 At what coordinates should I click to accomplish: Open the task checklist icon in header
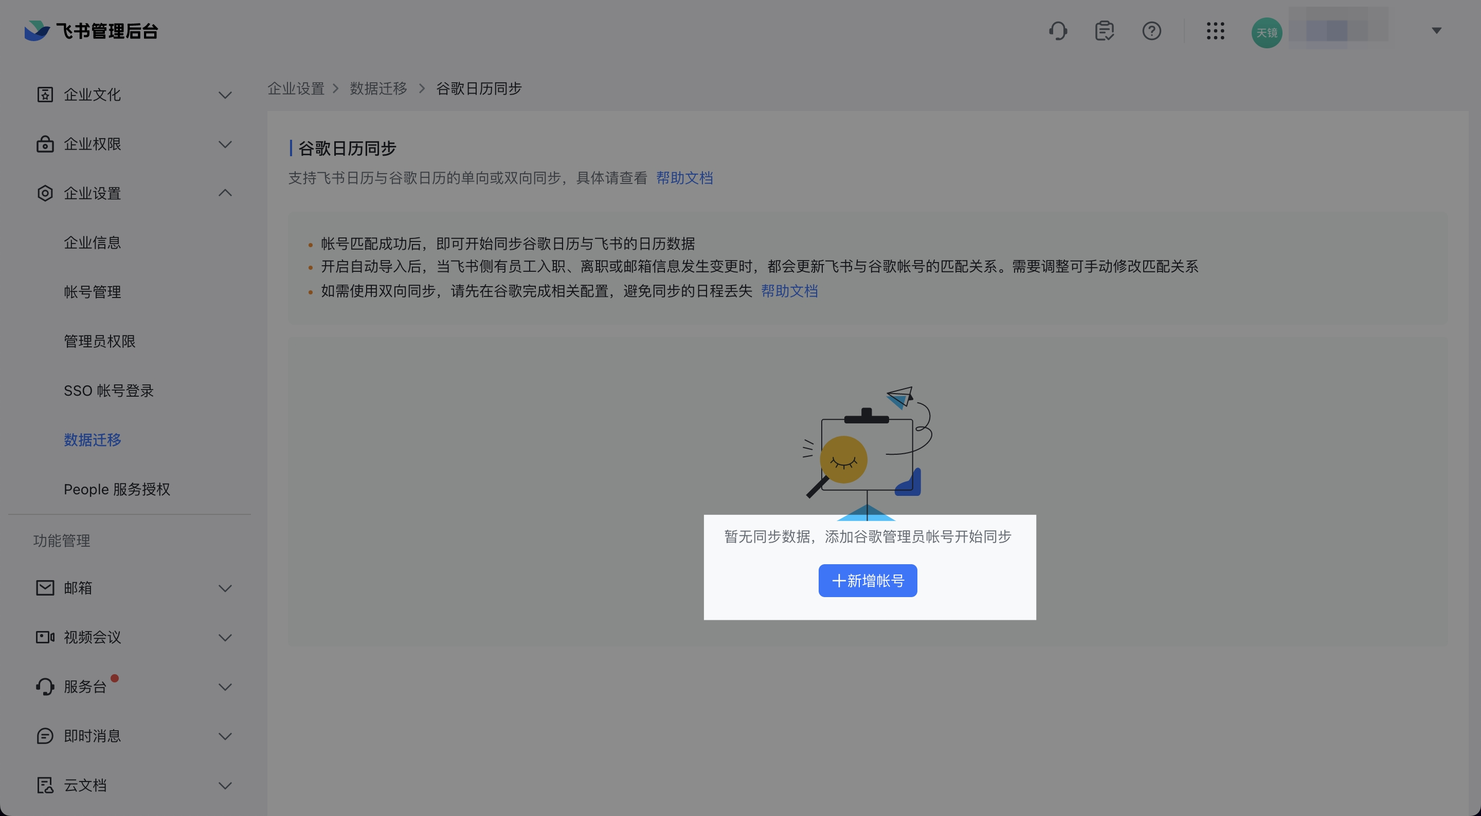coord(1105,31)
